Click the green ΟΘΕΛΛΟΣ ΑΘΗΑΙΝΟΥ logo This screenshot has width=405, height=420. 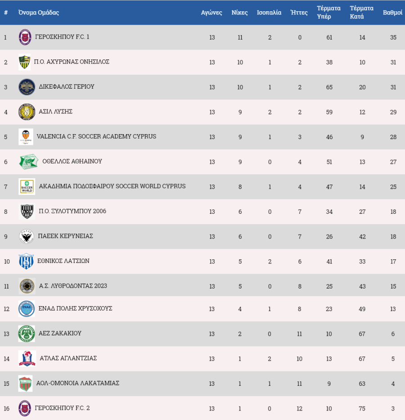pos(29,162)
